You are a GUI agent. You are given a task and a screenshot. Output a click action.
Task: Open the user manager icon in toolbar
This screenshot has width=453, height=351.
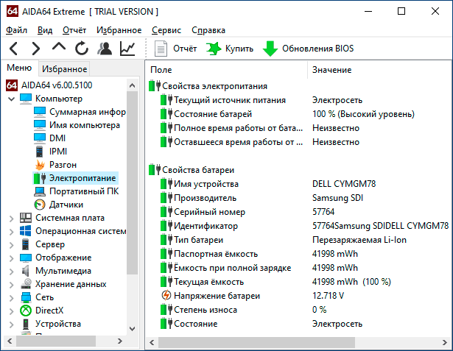(x=105, y=49)
